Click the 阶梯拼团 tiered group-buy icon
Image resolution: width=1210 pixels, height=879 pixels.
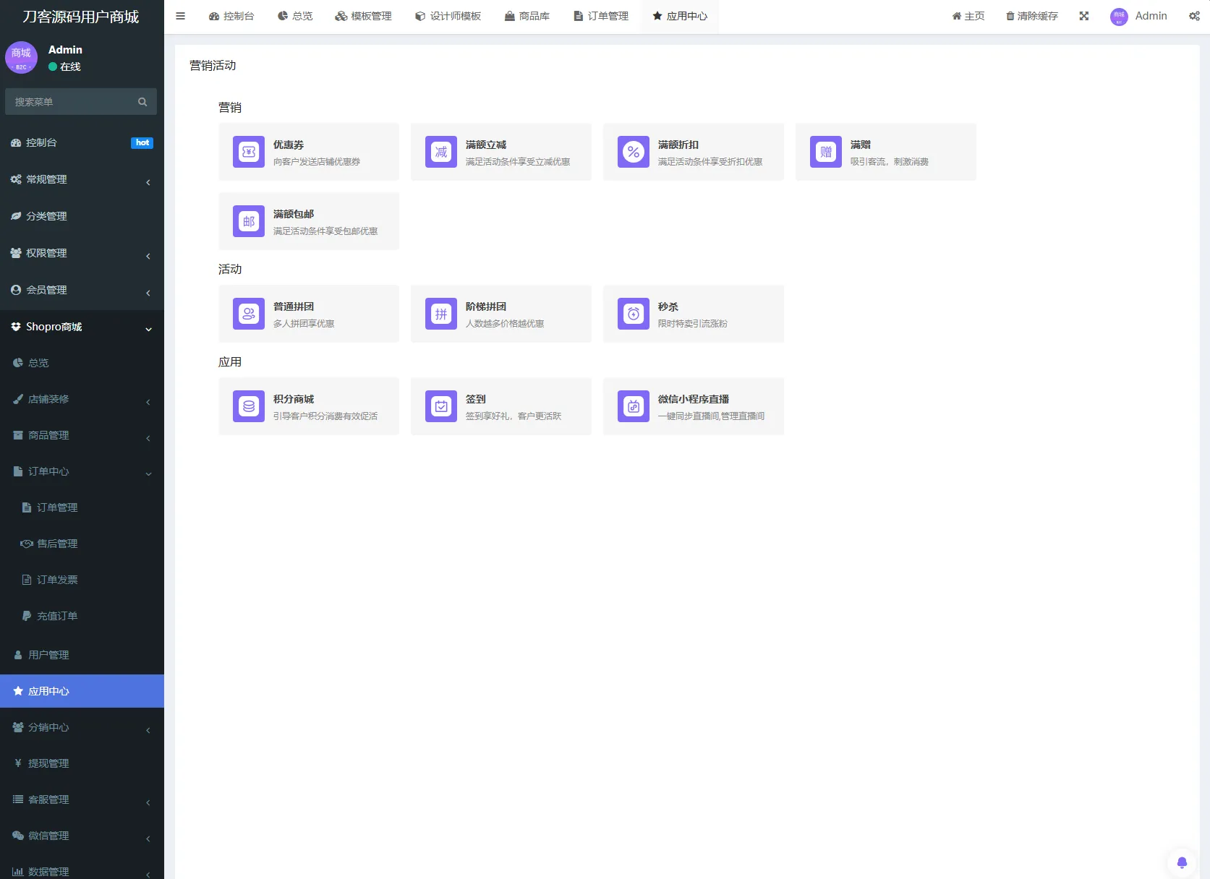click(x=440, y=314)
